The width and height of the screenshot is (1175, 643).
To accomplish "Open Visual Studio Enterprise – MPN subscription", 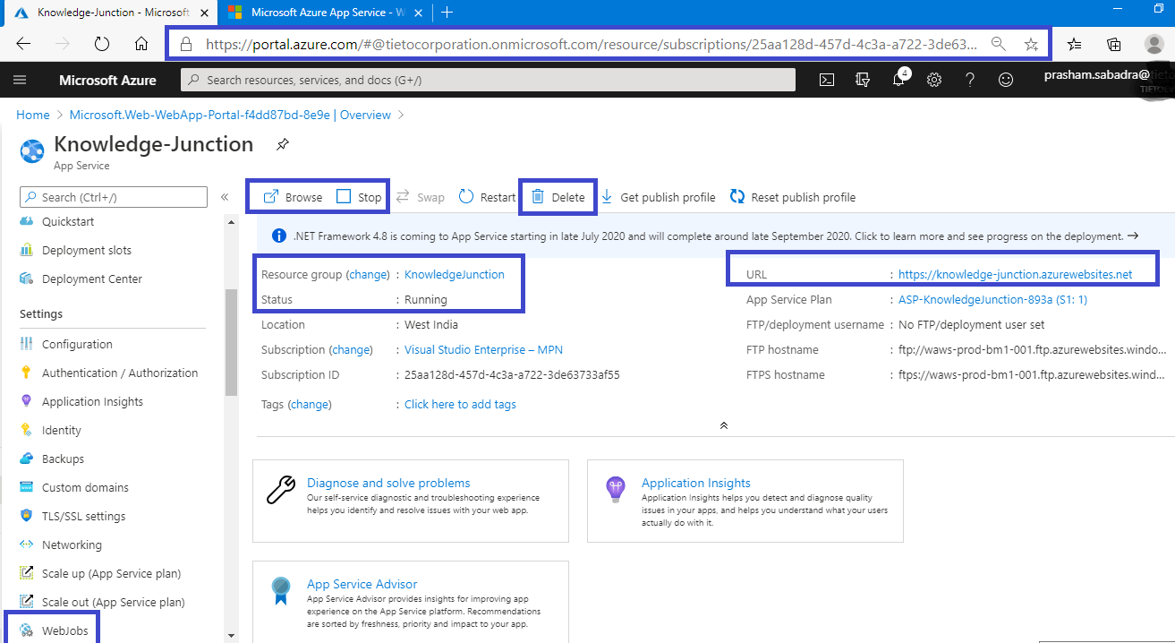I will (x=483, y=349).
